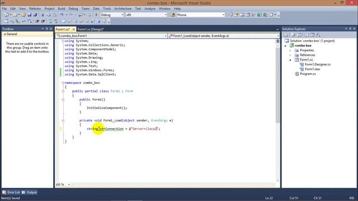358x201 pixels.
Task: Open the x86 platform dropdown
Action: [166, 15]
